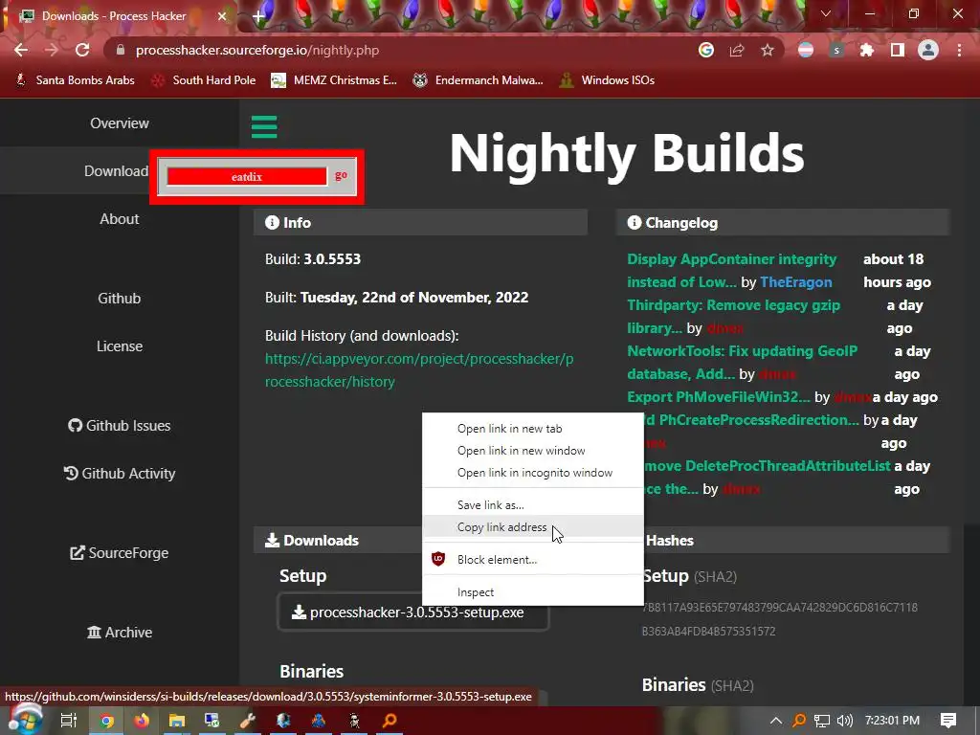Click the clock showing 7:23:01 PM

(x=893, y=721)
